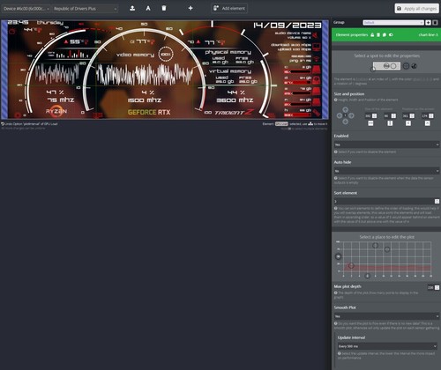Screen dimensions: 441x370
Task: Click the upload icon in top toolbar
Action: point(132,8)
